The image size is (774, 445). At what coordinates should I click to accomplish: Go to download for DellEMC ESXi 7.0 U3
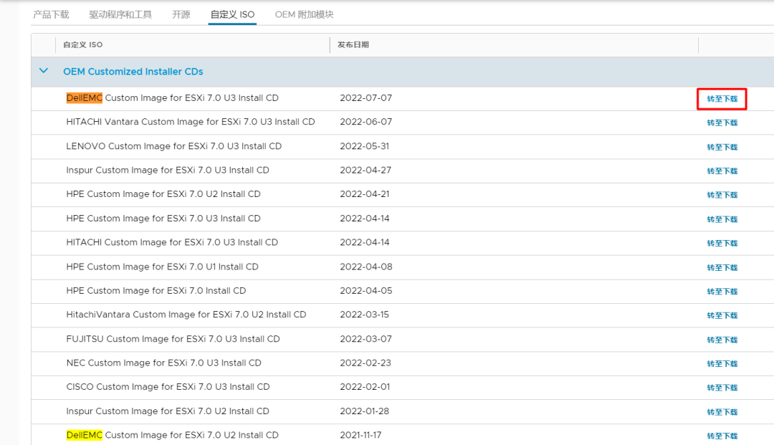click(x=722, y=99)
